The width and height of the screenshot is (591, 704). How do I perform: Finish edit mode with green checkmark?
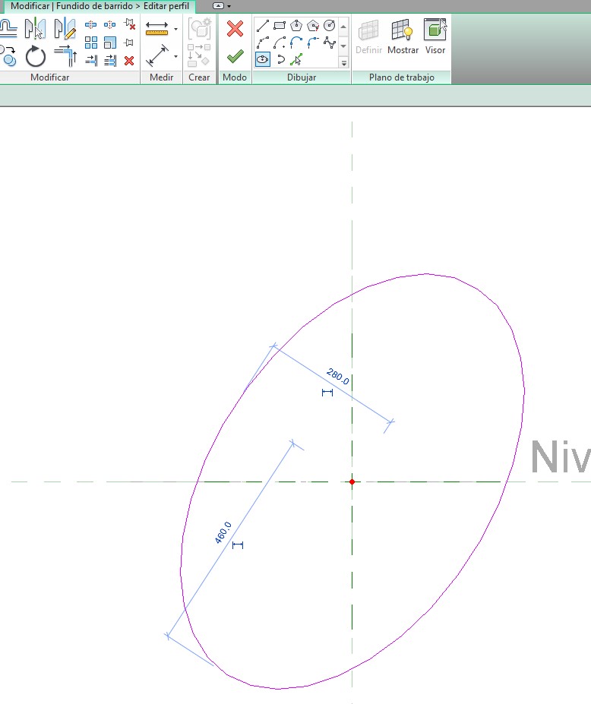tap(235, 56)
